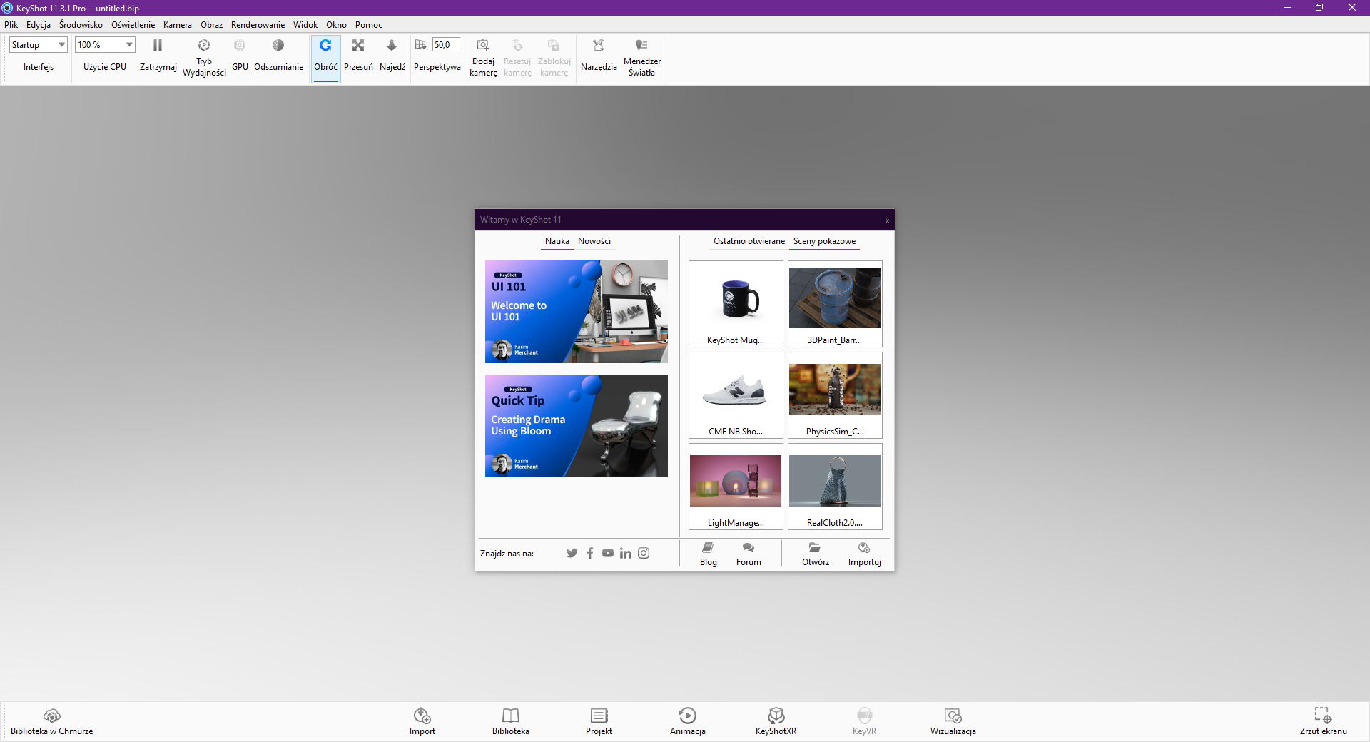Open the Edycja menu

point(39,25)
